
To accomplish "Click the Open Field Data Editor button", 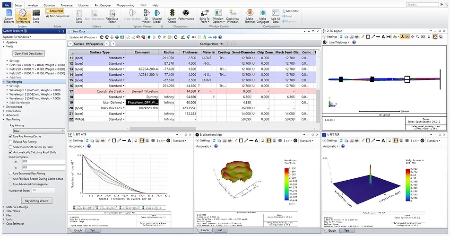I will [28, 54].
